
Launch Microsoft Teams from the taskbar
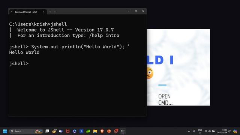coord(61,131)
